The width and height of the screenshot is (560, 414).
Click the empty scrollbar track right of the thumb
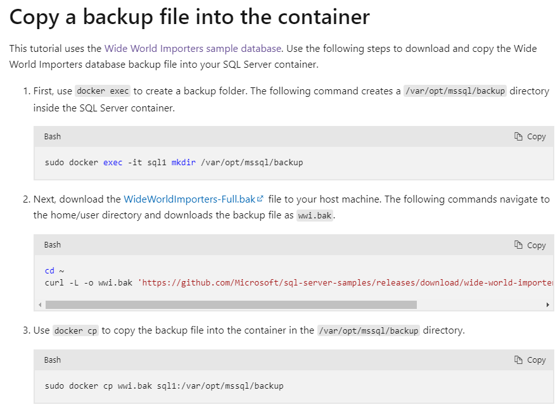pyautogui.click(x=480, y=304)
